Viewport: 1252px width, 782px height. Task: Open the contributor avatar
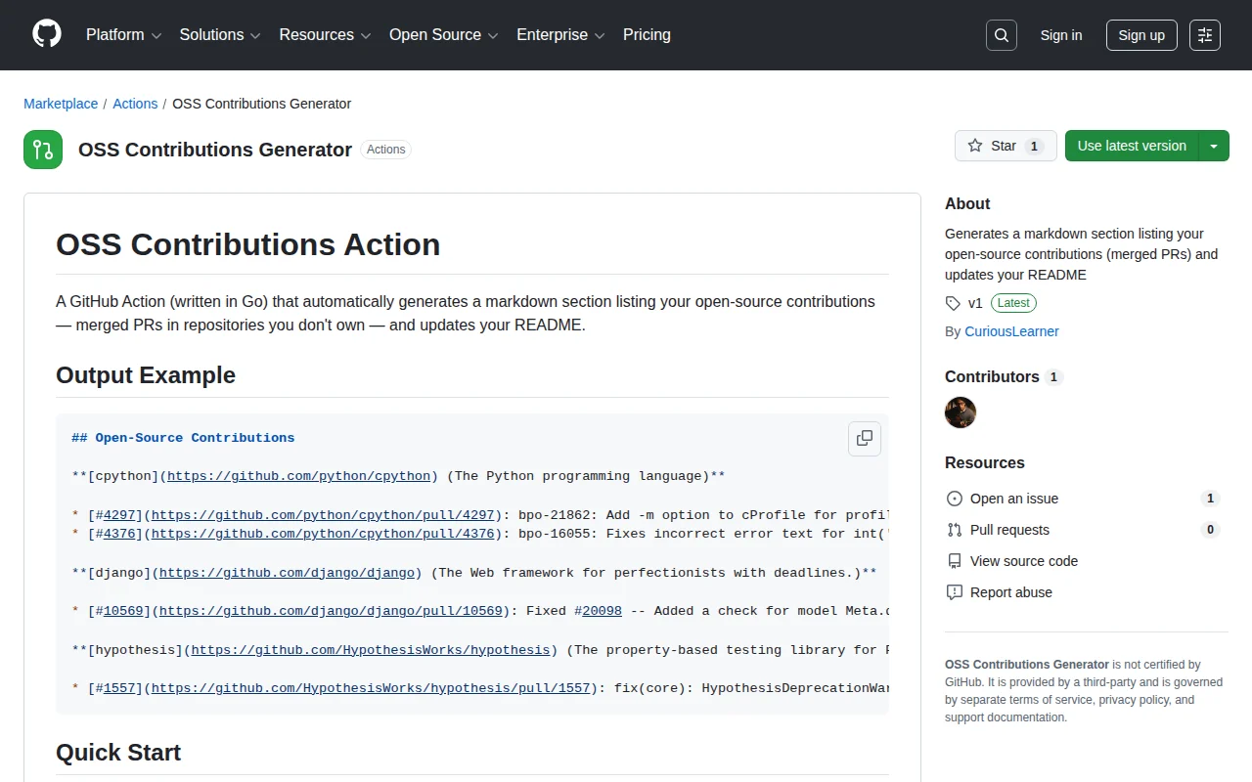click(961, 413)
